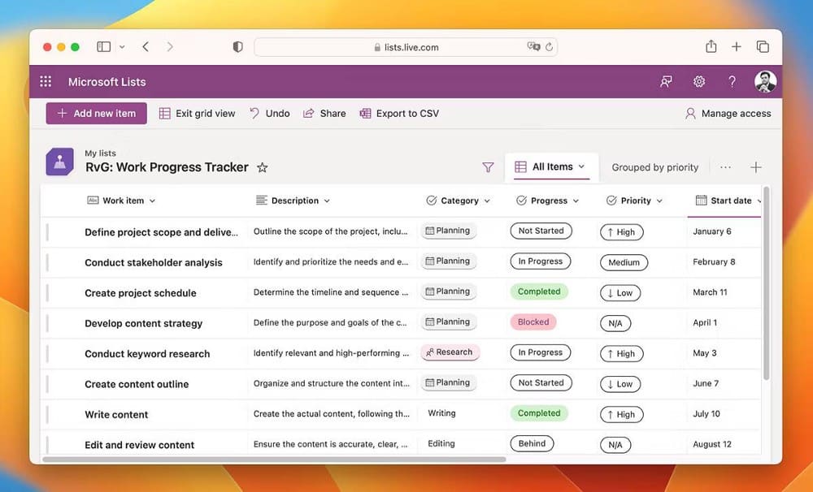
Task: Open the filter icon above the list
Action: click(489, 166)
